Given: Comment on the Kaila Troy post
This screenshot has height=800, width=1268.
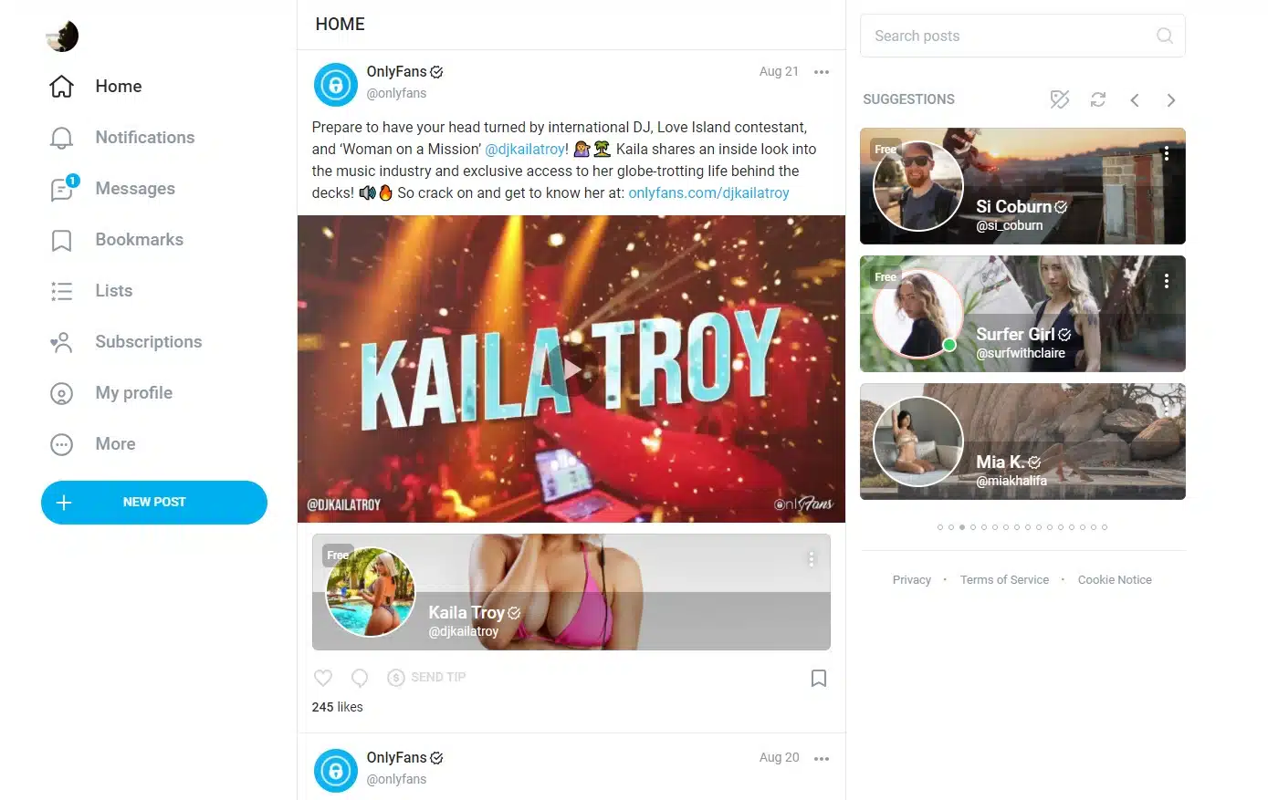Looking at the screenshot, I should [x=360, y=678].
